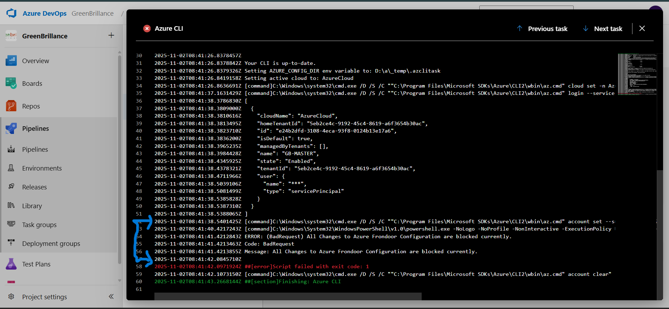Click the Releases rocket icon
This screenshot has height=309, width=669.
point(11,187)
